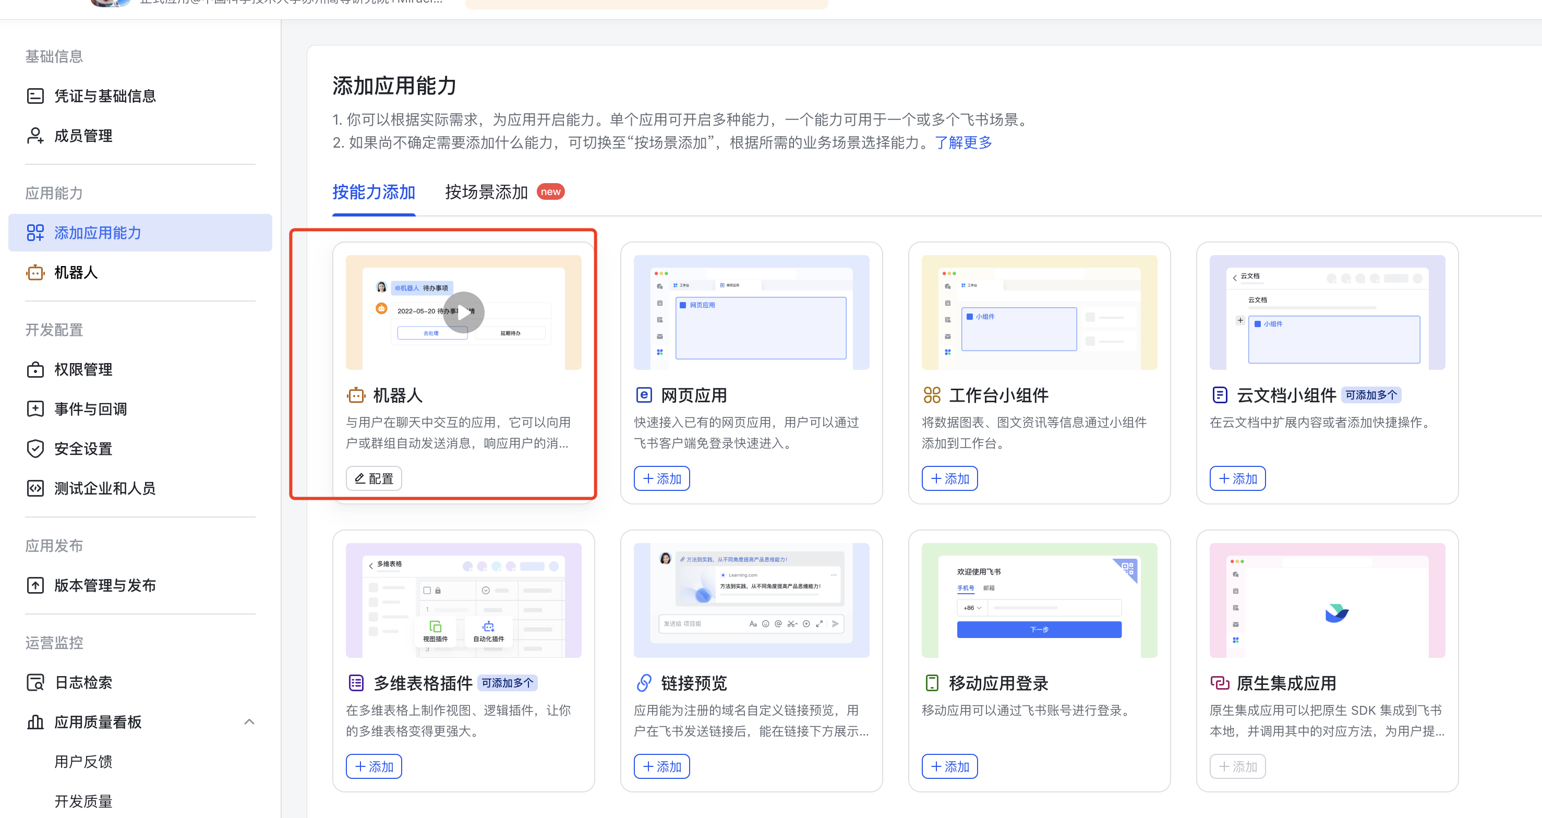
Task: Add the 工作台小组件 capability
Action: 949,478
